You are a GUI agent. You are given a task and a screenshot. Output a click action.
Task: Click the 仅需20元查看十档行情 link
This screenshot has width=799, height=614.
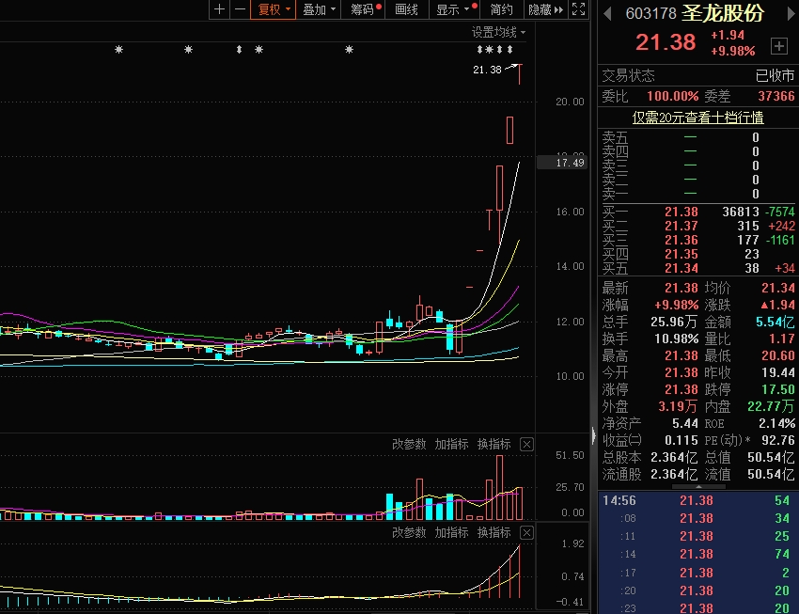(697, 118)
